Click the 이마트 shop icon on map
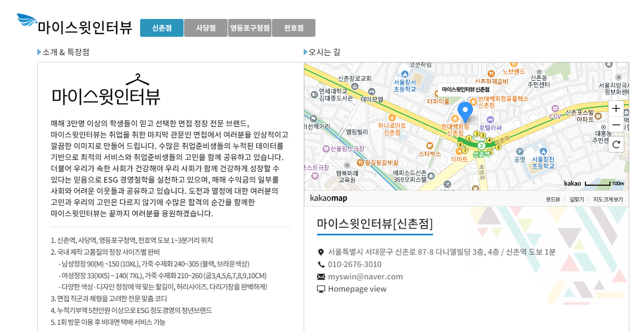The height and width of the screenshot is (331, 635). click(x=459, y=151)
